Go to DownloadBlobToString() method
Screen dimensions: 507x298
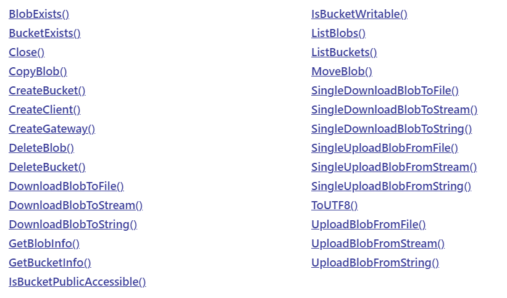pos(73,225)
